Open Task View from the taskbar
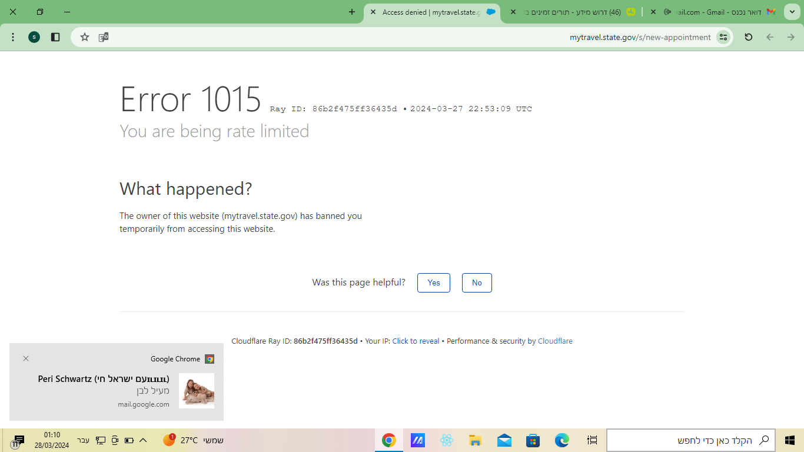 point(592,440)
